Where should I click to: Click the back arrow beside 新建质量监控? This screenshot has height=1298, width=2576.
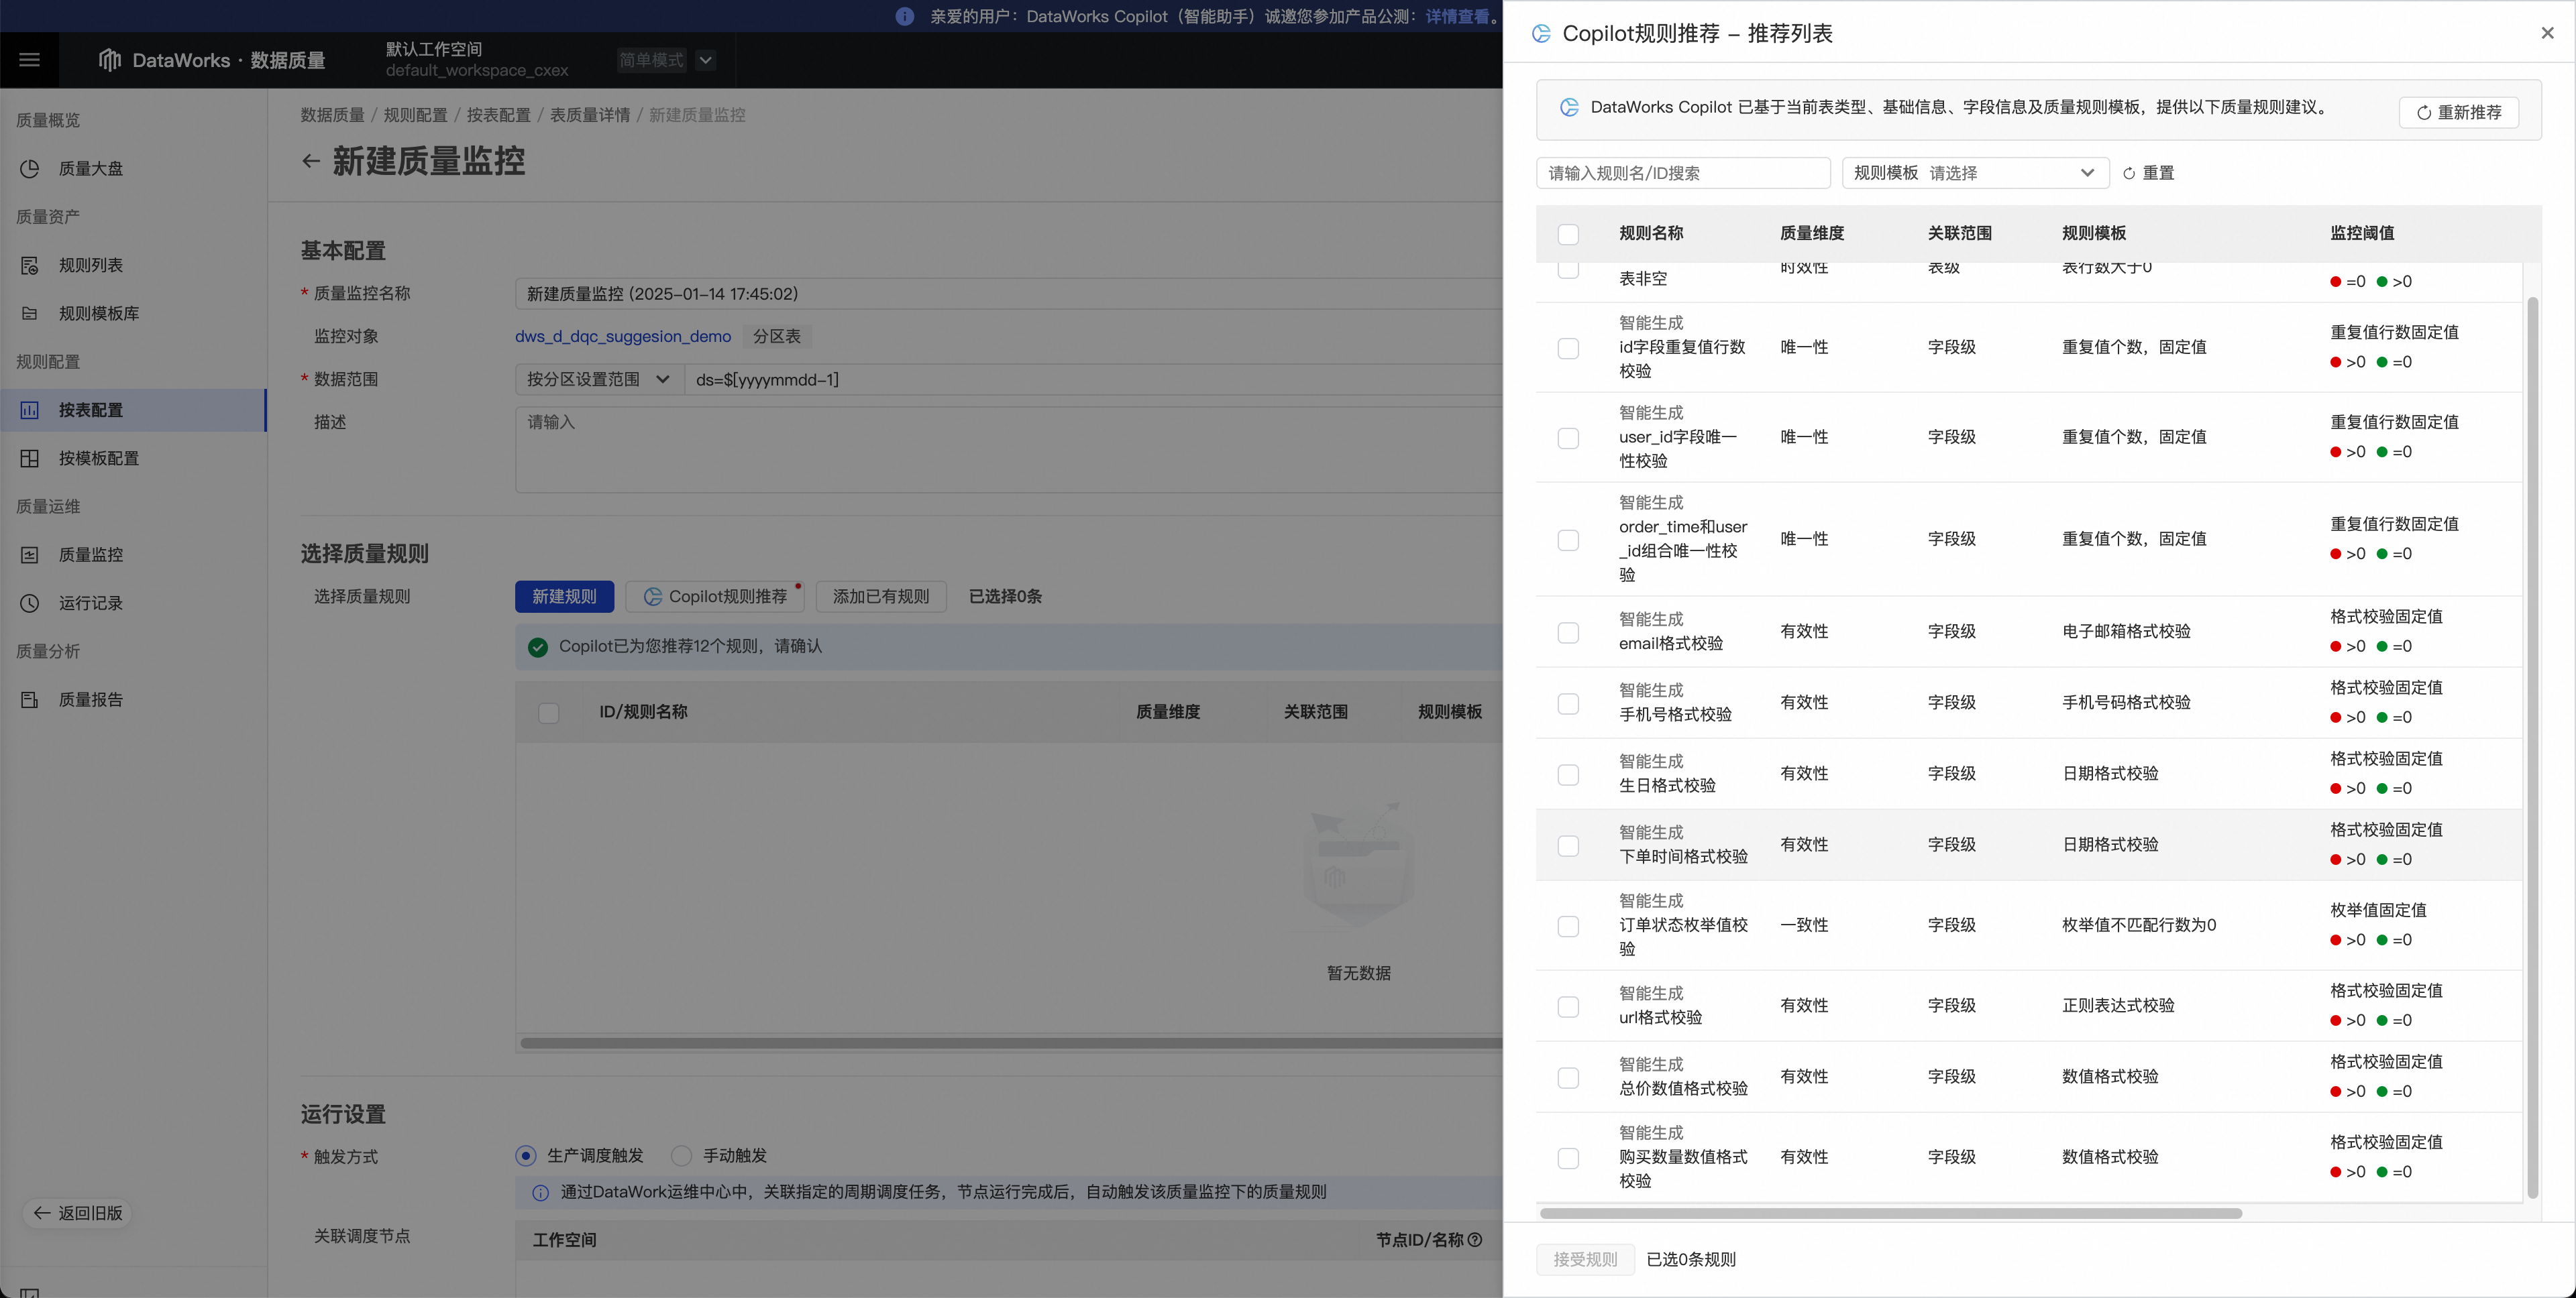(311, 161)
